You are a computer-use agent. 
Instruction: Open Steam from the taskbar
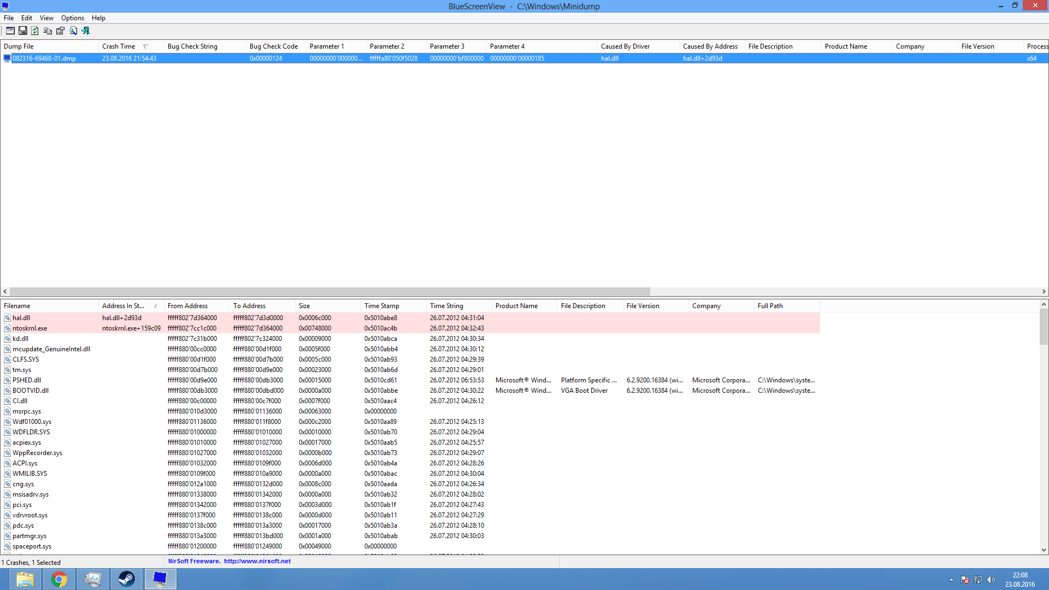click(x=127, y=579)
